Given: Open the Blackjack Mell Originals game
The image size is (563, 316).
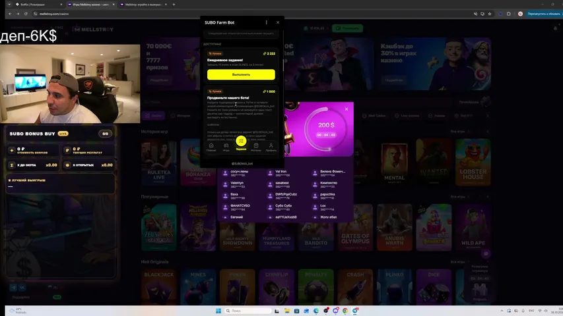Looking at the screenshot, I should [158, 287].
